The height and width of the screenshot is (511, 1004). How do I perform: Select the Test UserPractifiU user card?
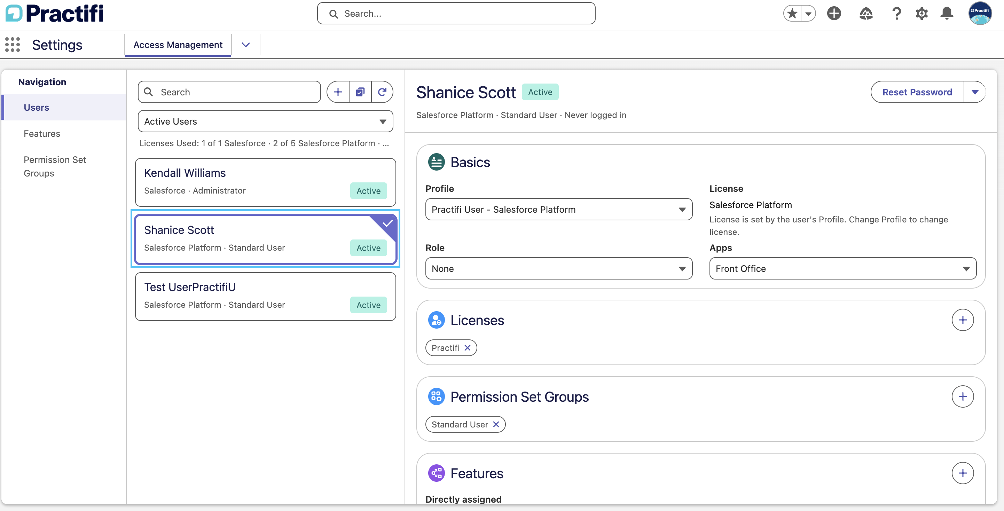(265, 296)
